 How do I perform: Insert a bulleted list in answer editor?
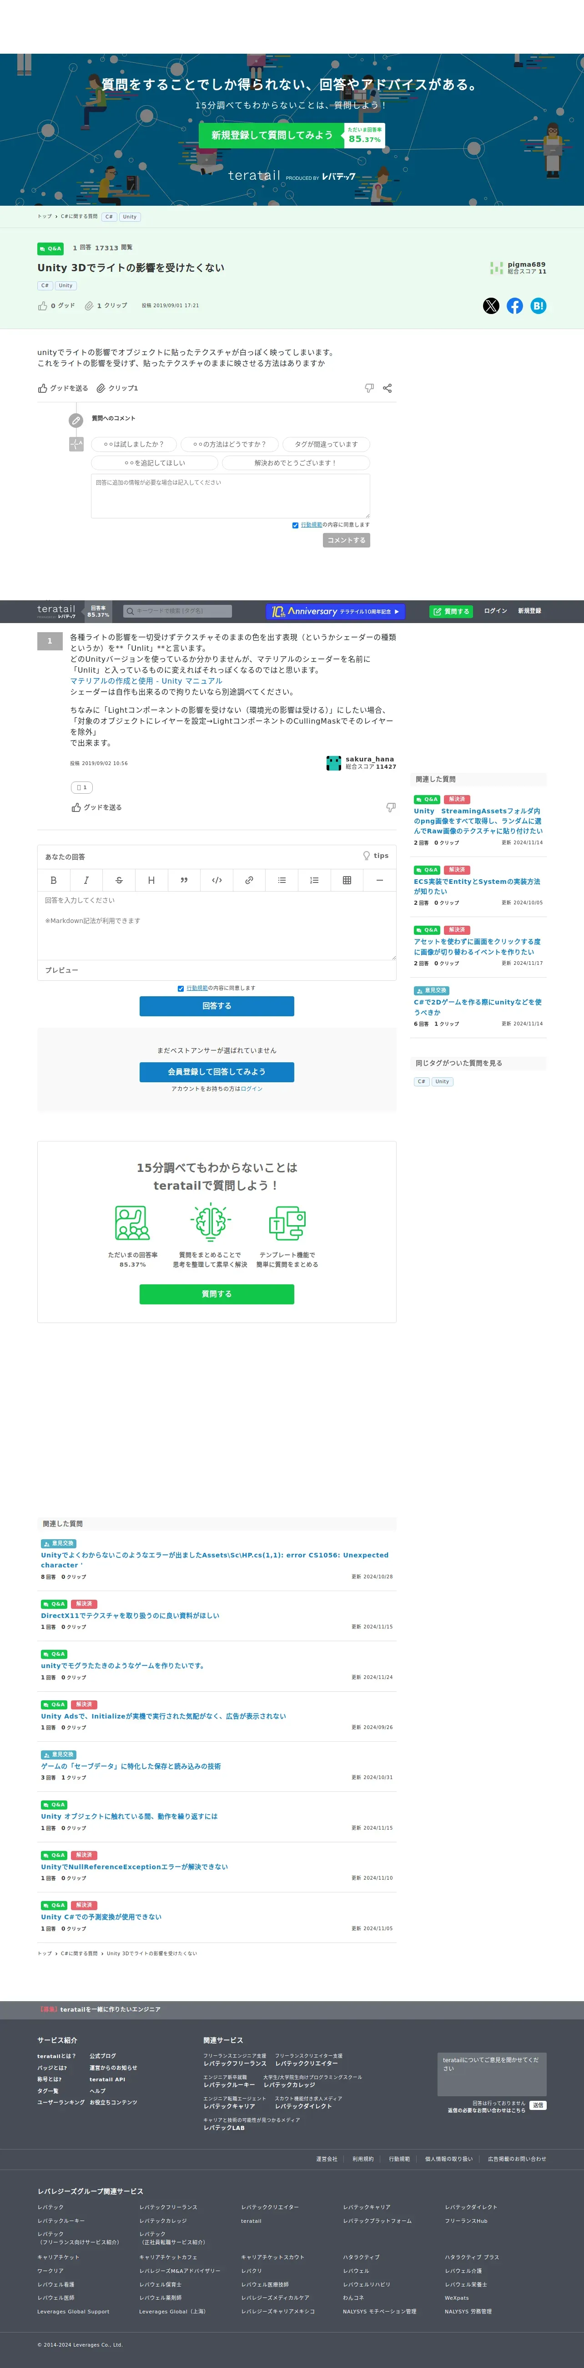tap(282, 880)
